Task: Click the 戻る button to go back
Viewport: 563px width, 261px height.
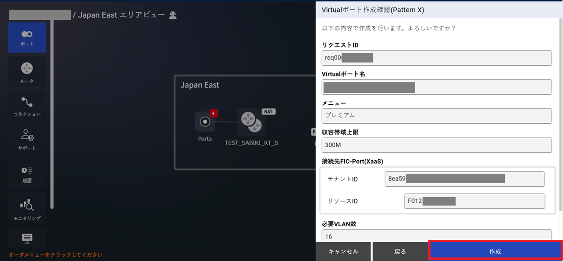Action: [400, 251]
